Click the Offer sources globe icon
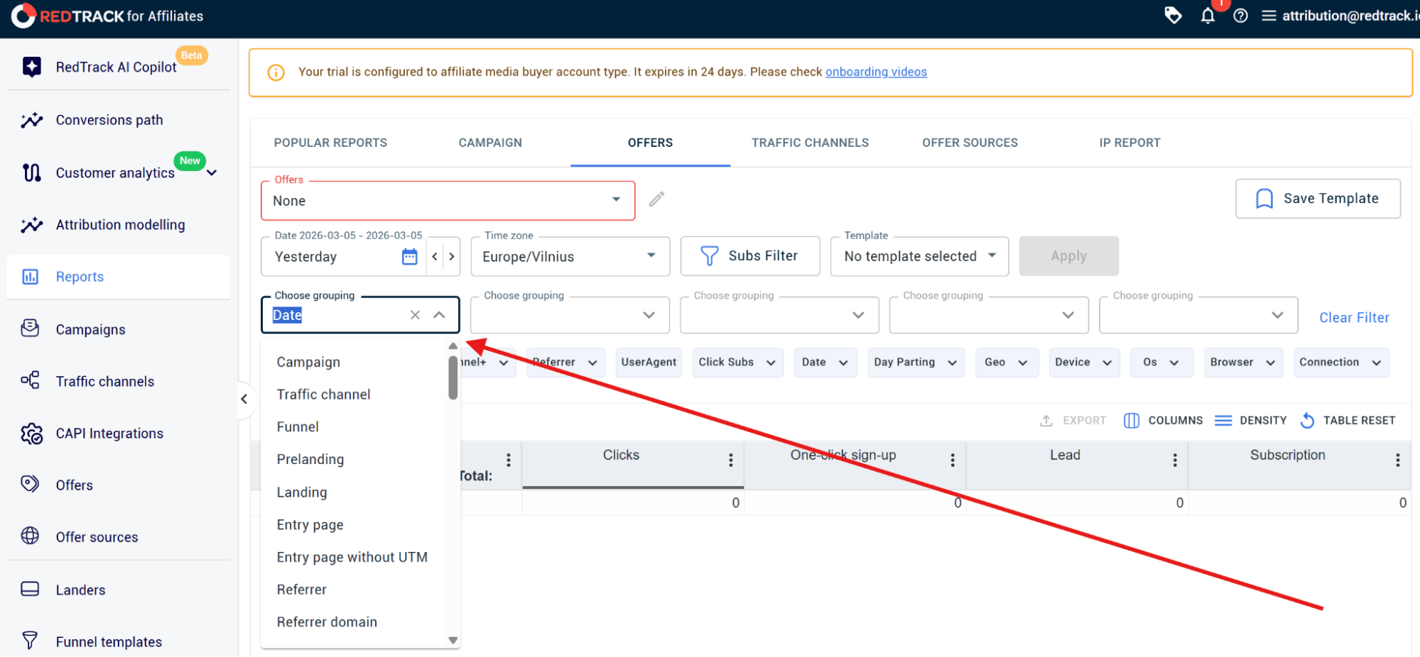The height and width of the screenshot is (657, 1420). (30, 536)
